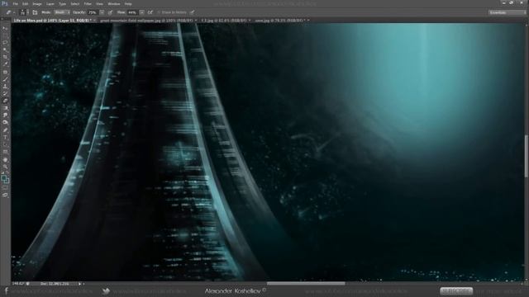Open the Opacity slider dropdown arrow

[102, 12]
